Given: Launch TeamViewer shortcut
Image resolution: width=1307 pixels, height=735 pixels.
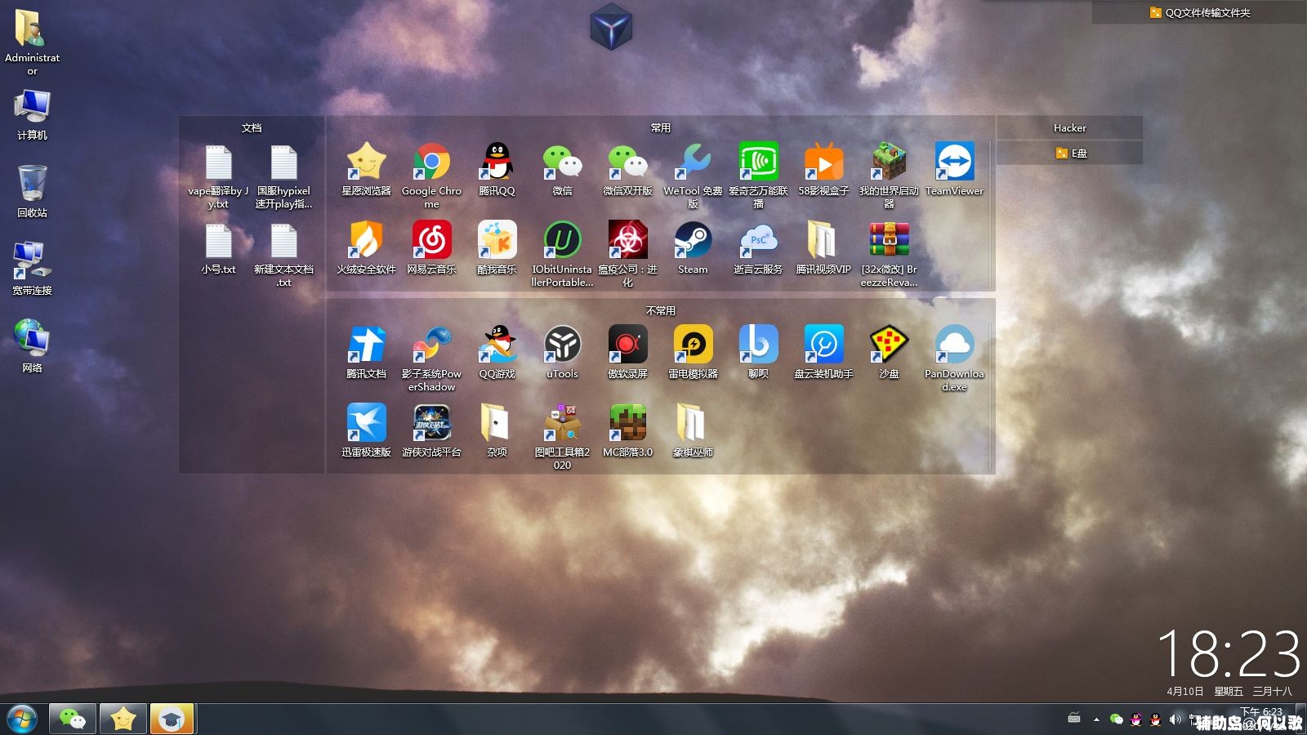Looking at the screenshot, I should (x=954, y=170).
